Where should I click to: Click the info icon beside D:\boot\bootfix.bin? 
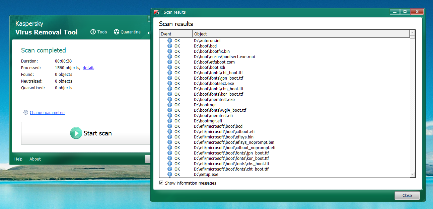169,51
